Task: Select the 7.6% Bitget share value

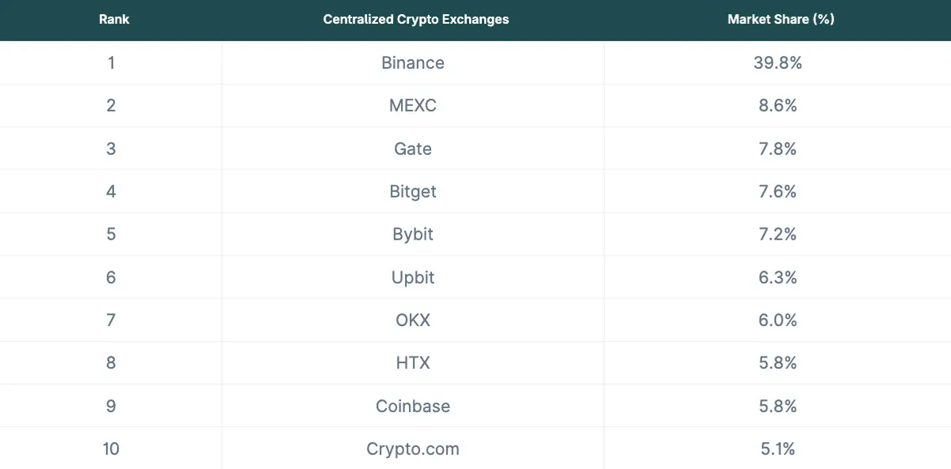Action: pos(777,191)
